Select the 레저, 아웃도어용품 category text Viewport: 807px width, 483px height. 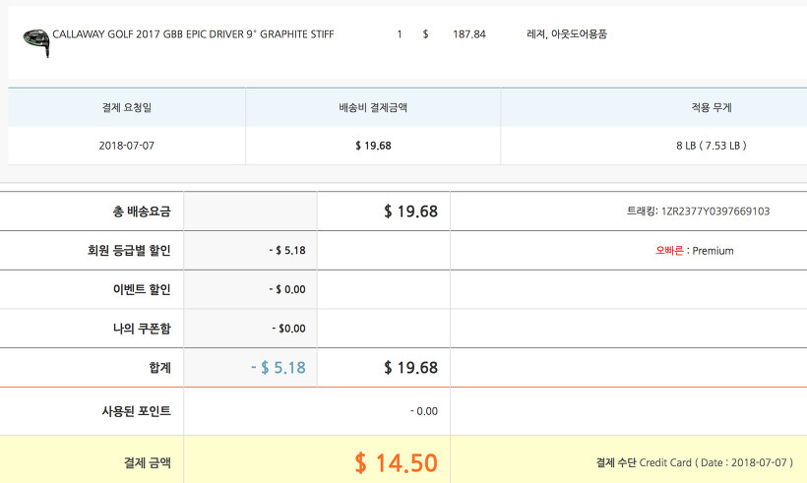[567, 34]
